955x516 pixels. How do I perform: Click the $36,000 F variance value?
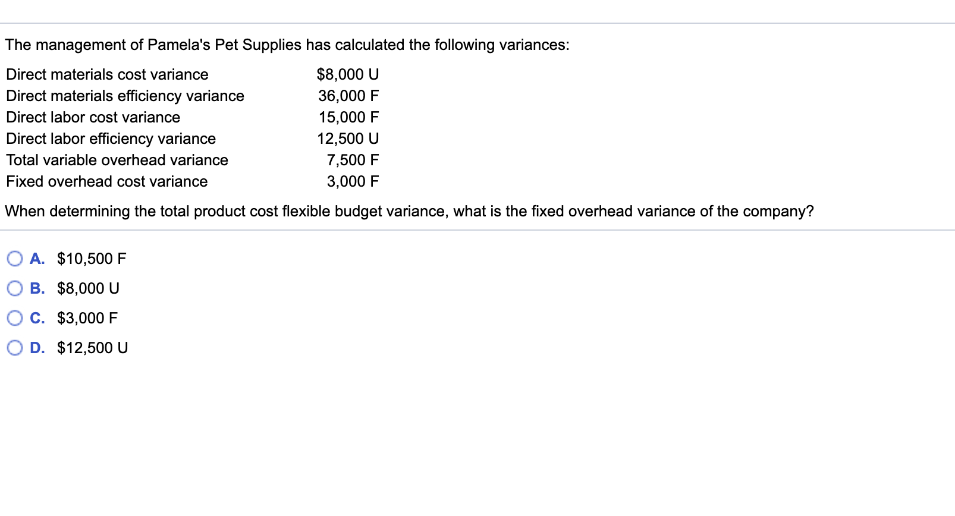348,96
